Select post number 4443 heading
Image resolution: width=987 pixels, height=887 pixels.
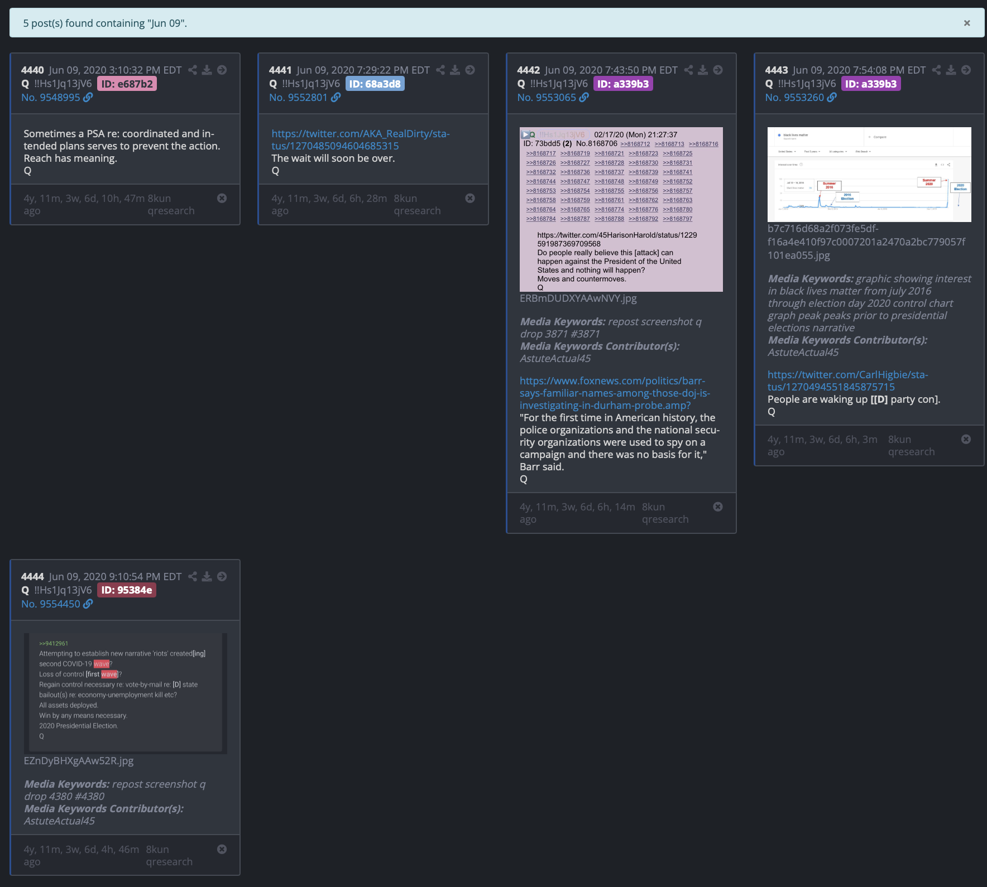pyautogui.click(x=776, y=70)
